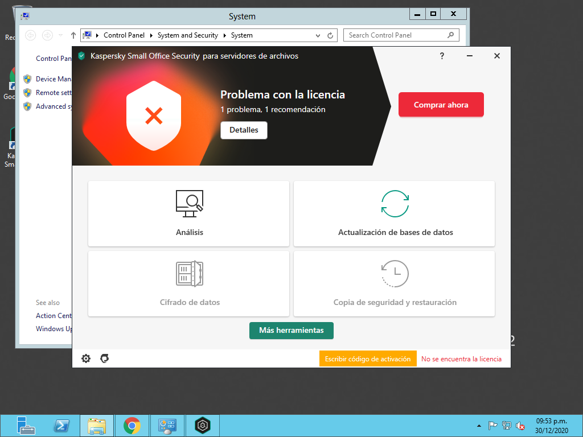Open Windows Update link in System window
This screenshot has width=583, height=437.
pos(54,329)
